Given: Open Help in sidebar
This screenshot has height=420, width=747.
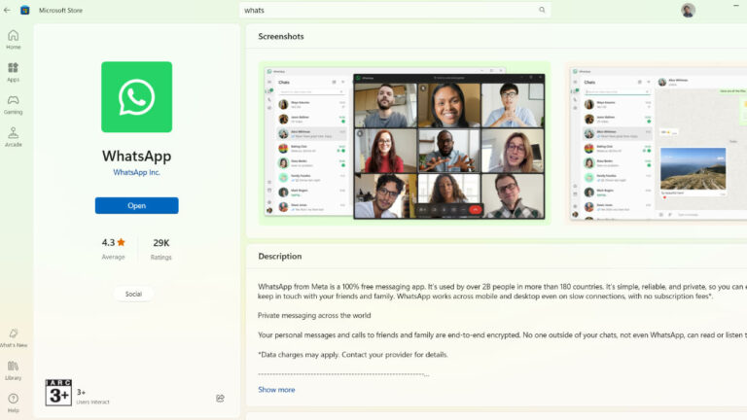Looking at the screenshot, I should [14, 402].
